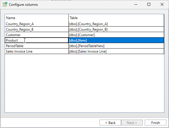The height and width of the screenshot is (128, 169).
Task: Click the Table column header
Action: pos(116,18)
